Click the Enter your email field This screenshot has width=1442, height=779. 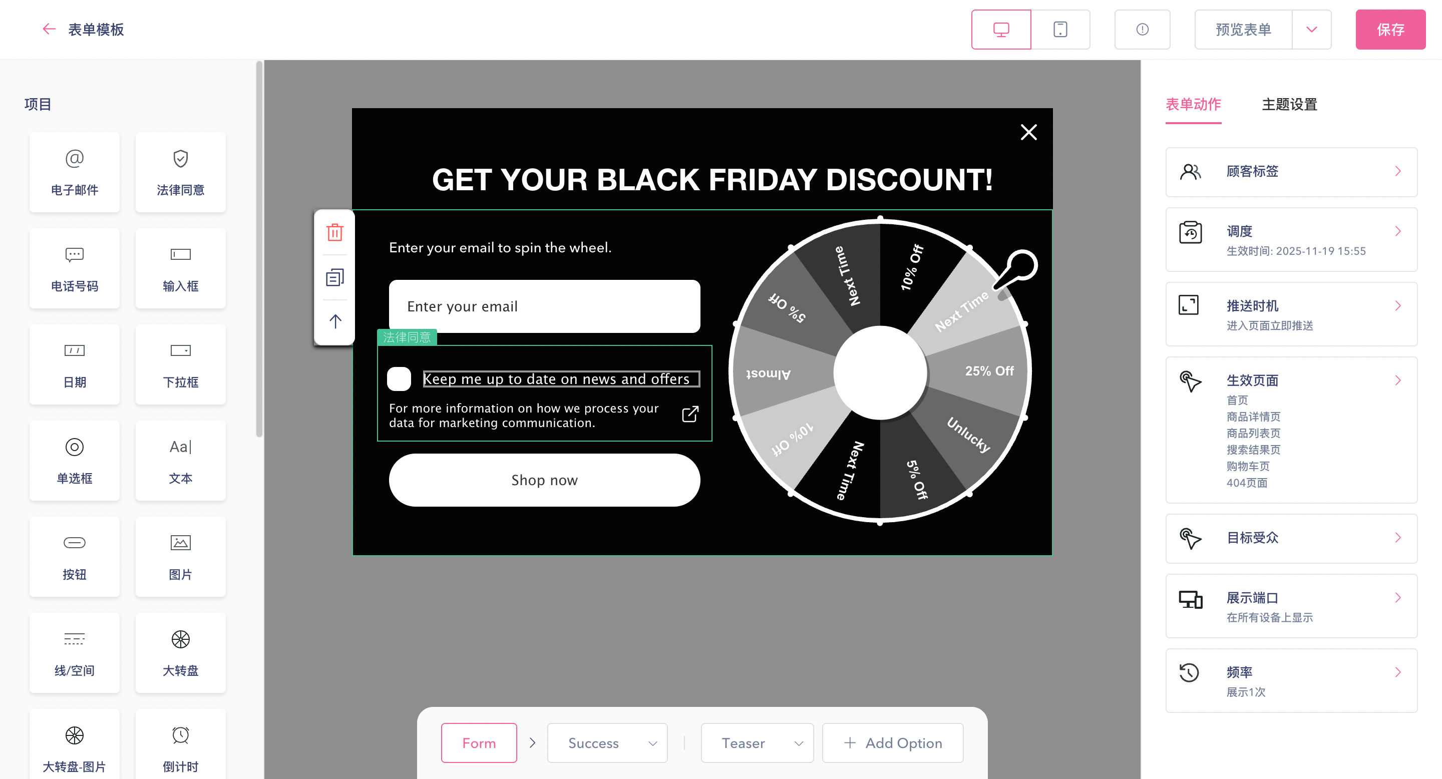pyautogui.click(x=544, y=306)
